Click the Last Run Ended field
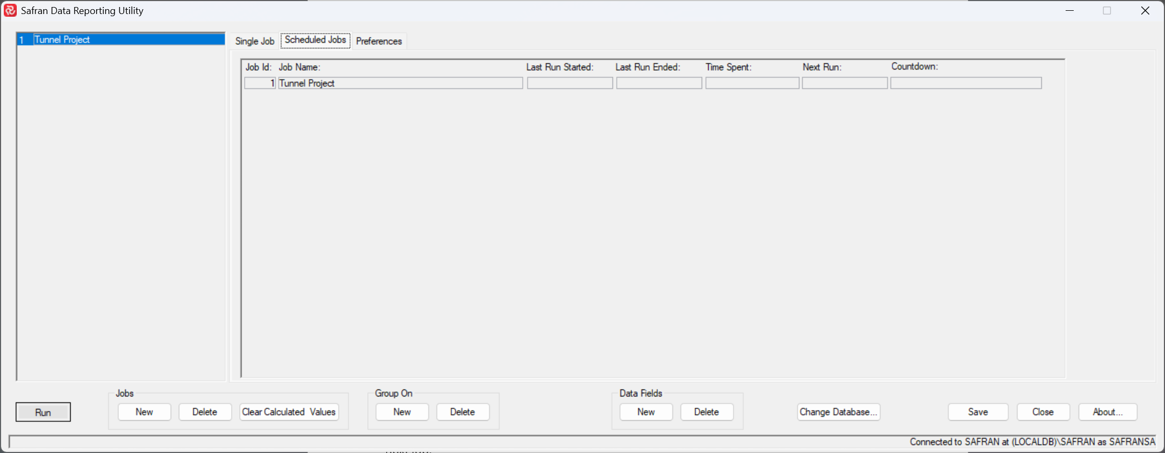Image resolution: width=1165 pixels, height=453 pixels. 659,83
